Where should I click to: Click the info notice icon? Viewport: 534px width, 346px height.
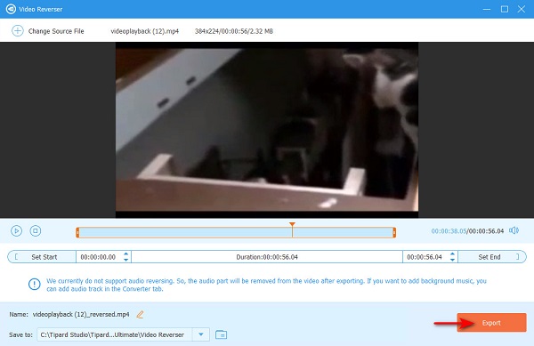coord(34,284)
